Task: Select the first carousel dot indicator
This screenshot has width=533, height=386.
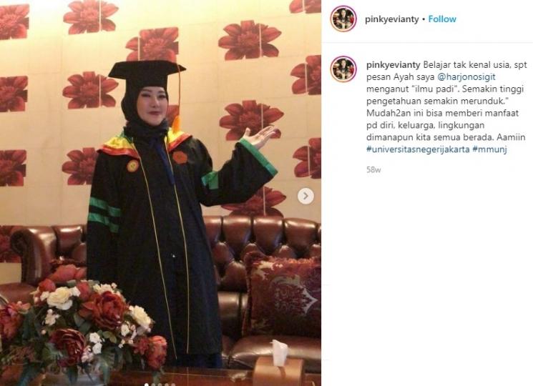Action: click(147, 385)
